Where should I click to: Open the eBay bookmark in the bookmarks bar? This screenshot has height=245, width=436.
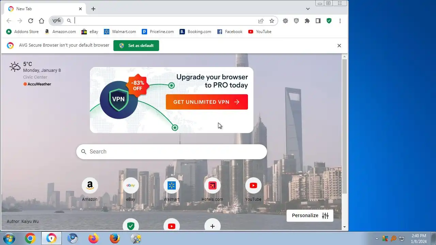(x=90, y=32)
